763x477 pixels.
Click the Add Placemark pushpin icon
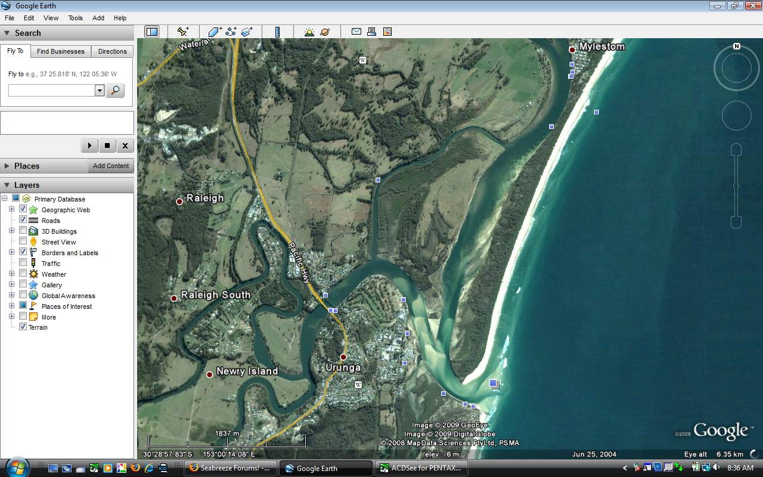coord(182,32)
